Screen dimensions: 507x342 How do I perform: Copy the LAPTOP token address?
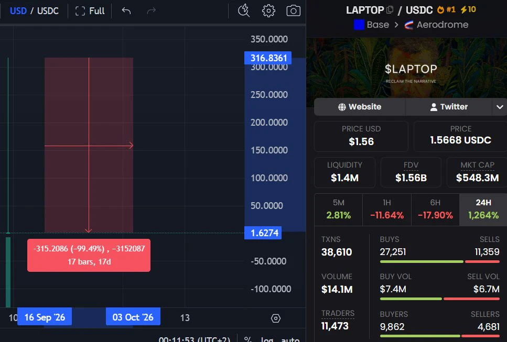(x=390, y=10)
